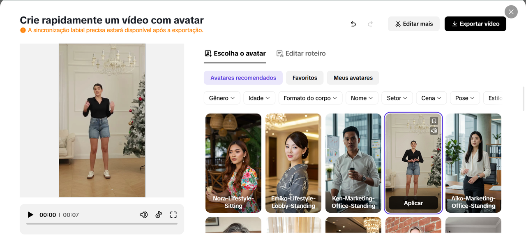The image size is (526, 244).
Task: Mute the video player volume
Action: pyautogui.click(x=144, y=215)
